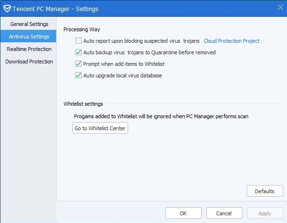Restore settings with the Defaults button
Image resolution: width=287 pixels, height=223 pixels.
264,191
